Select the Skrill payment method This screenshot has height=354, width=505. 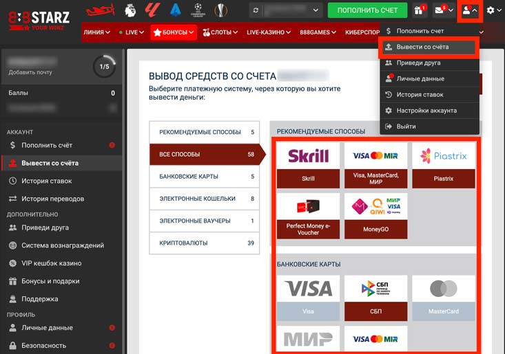point(308,165)
